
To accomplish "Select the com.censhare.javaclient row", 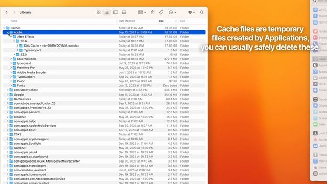I will (104, 170).
